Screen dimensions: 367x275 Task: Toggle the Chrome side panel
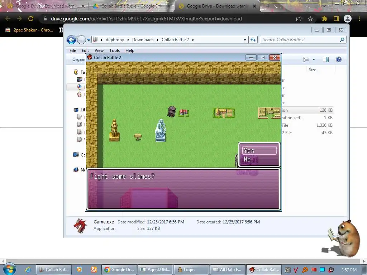(x=336, y=19)
